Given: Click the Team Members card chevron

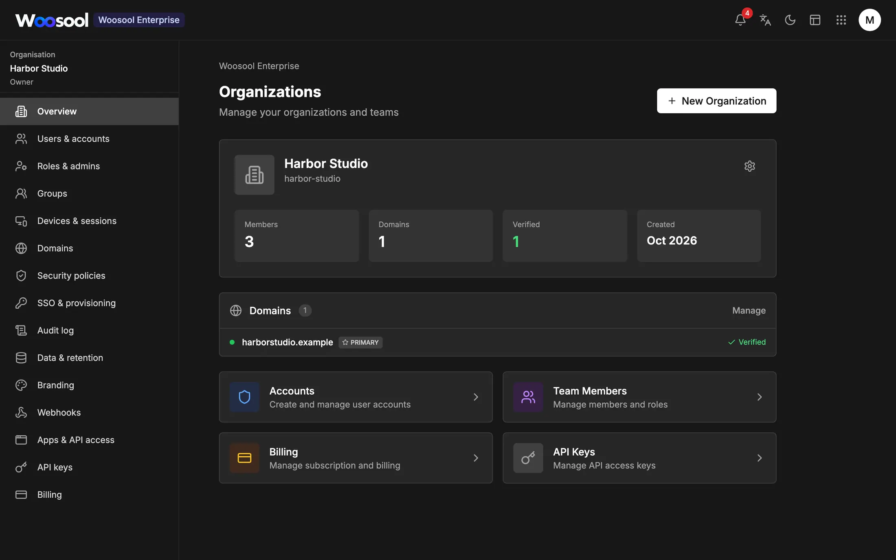Looking at the screenshot, I should (x=760, y=397).
